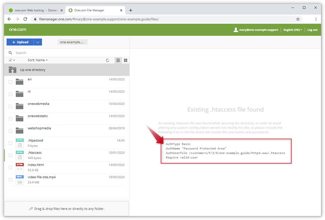325x220 pixels.
Task: Click the Drag & drop files area
Action: point(66,208)
